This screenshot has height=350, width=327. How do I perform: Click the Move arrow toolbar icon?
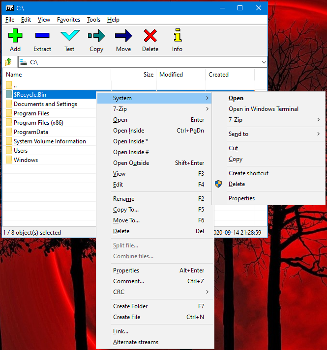click(x=123, y=35)
